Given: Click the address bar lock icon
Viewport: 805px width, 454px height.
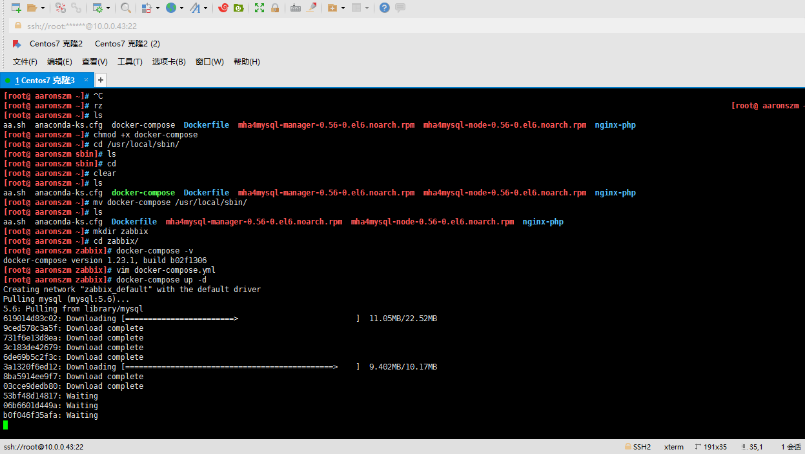Looking at the screenshot, I should click(17, 26).
